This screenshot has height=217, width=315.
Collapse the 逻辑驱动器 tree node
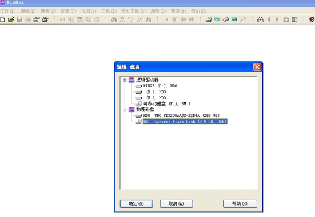(x=125, y=80)
